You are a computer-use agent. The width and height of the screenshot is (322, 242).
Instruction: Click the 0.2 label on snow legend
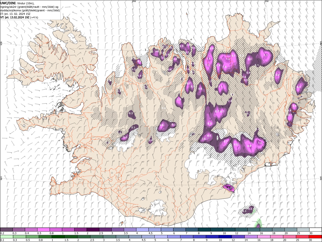click(x=2, y=233)
